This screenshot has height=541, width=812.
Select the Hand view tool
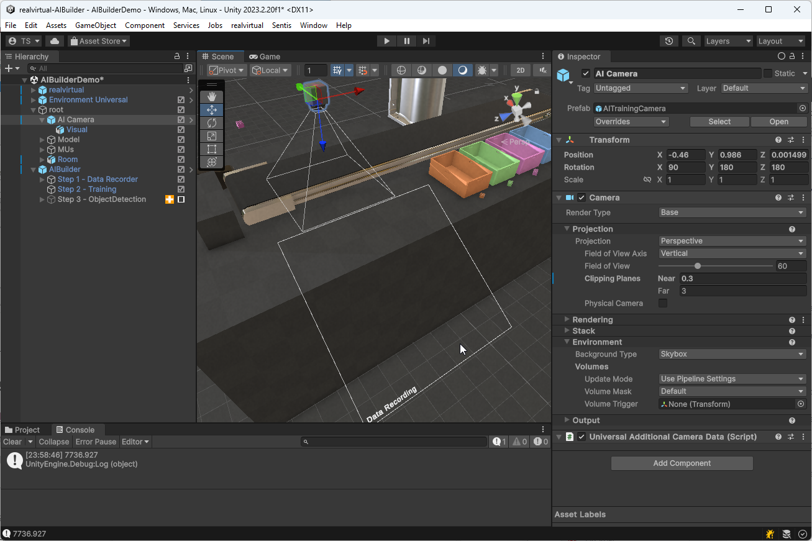(211, 97)
